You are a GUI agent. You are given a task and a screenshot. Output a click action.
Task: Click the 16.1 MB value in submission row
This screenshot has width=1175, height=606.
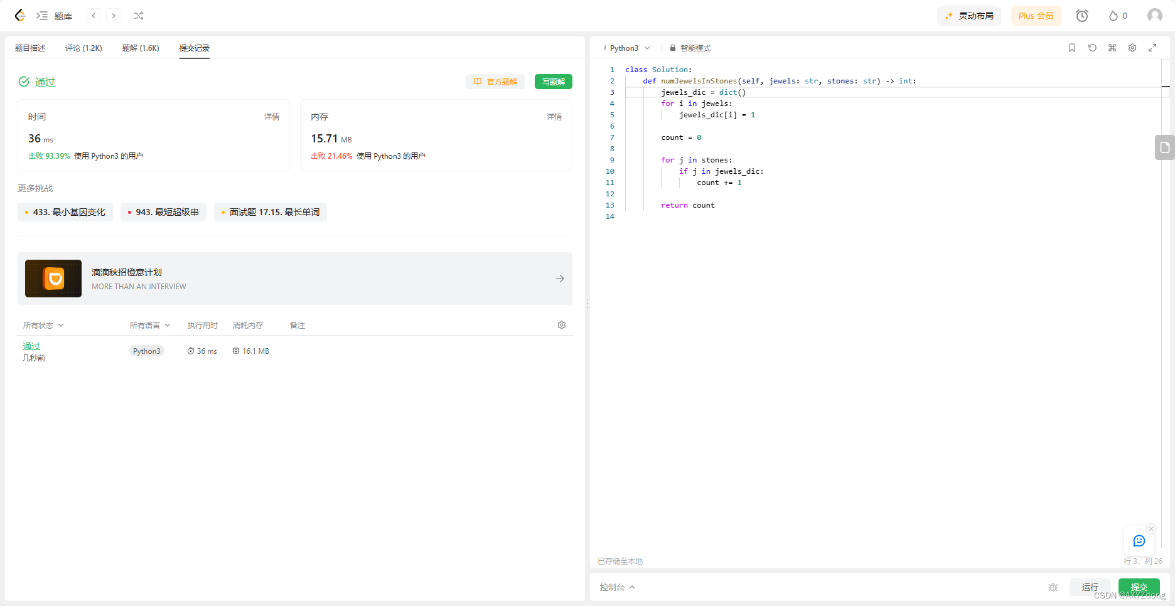click(251, 351)
